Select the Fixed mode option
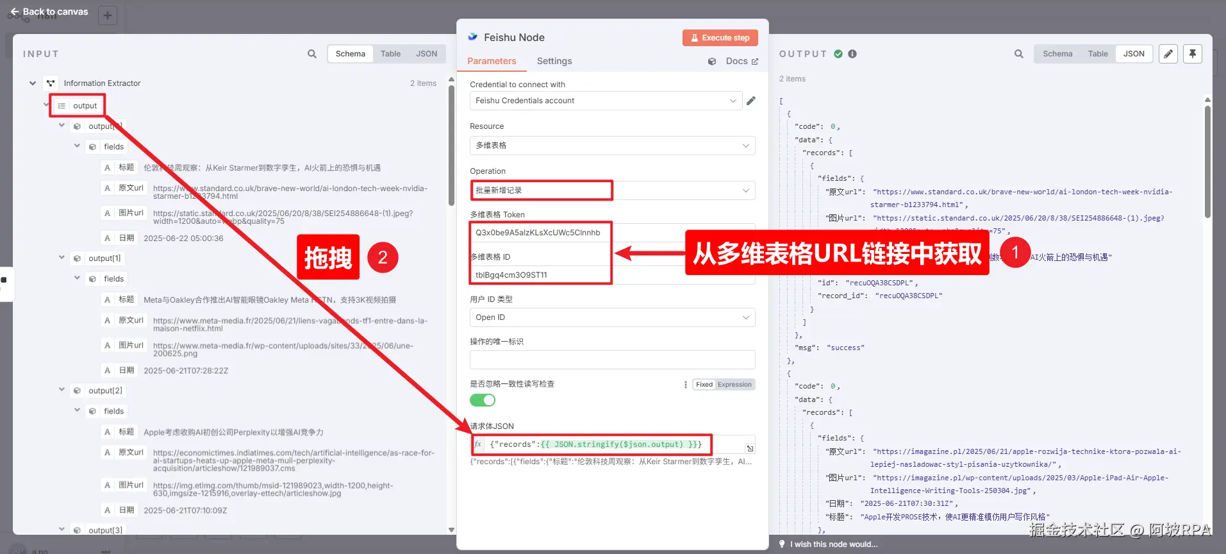The height and width of the screenshot is (554, 1226). coord(704,385)
